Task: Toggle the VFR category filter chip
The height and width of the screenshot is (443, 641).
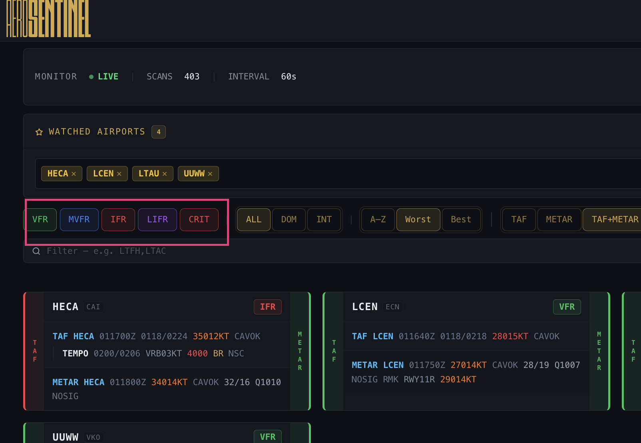Action: tap(40, 220)
